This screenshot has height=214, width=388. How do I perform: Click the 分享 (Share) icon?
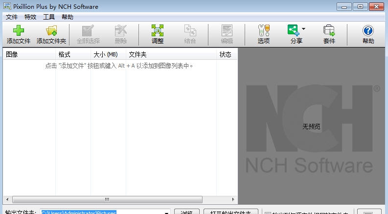click(294, 30)
